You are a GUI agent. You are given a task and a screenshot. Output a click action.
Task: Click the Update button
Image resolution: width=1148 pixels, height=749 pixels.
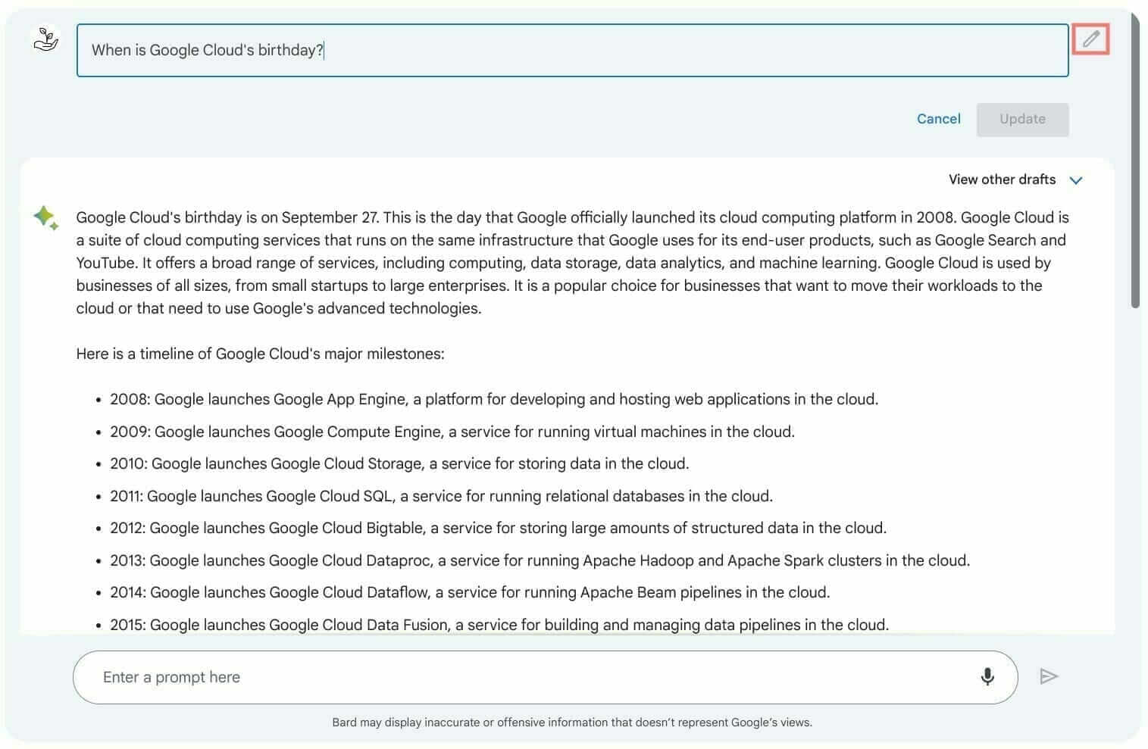point(1022,120)
